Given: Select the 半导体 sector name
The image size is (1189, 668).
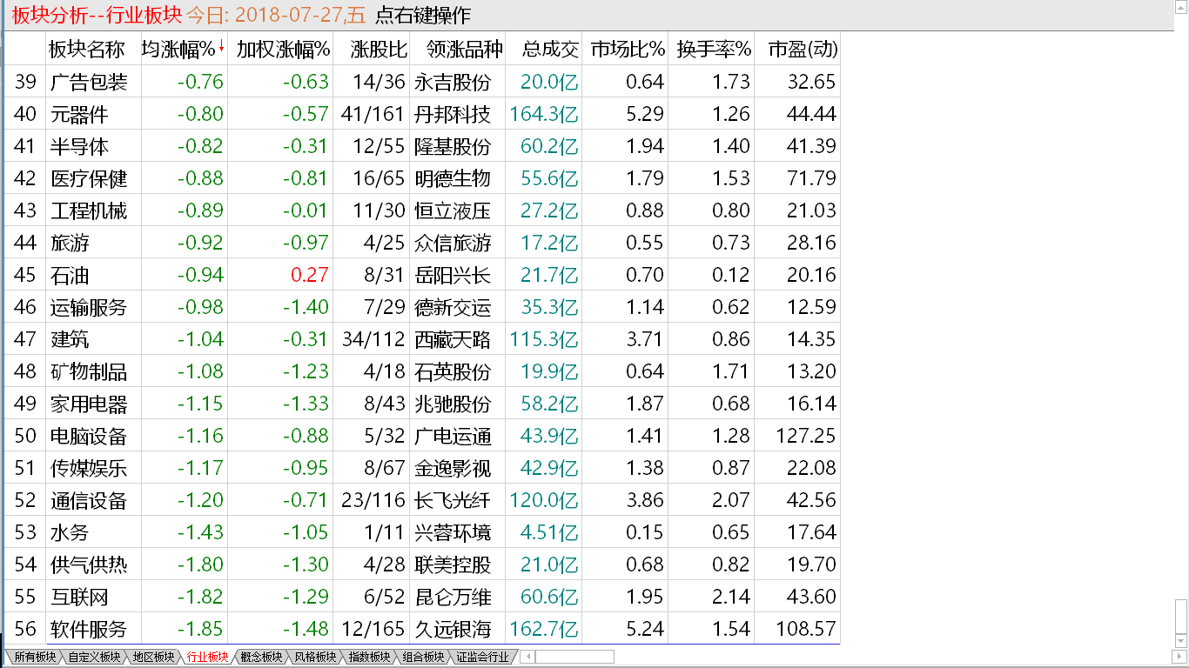Looking at the screenshot, I should tap(79, 146).
